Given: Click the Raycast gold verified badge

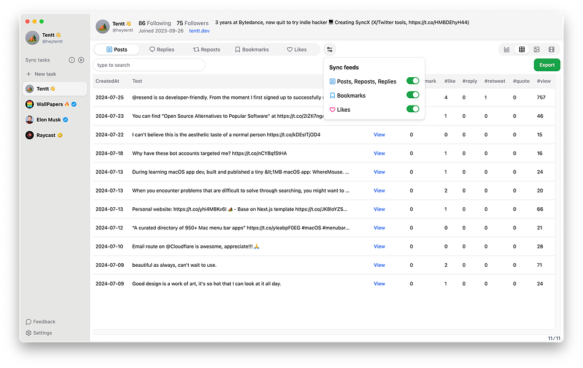Looking at the screenshot, I should tap(60, 135).
